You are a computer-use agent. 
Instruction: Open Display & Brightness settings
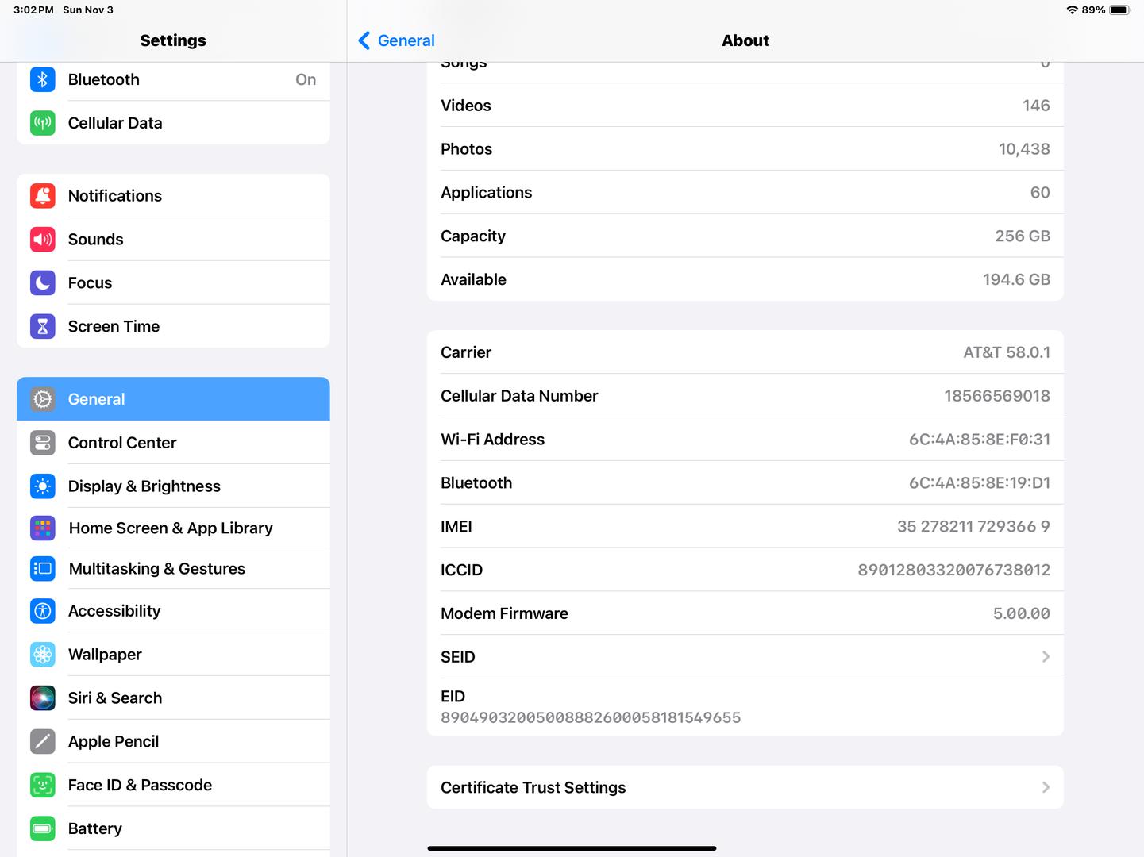coord(144,486)
